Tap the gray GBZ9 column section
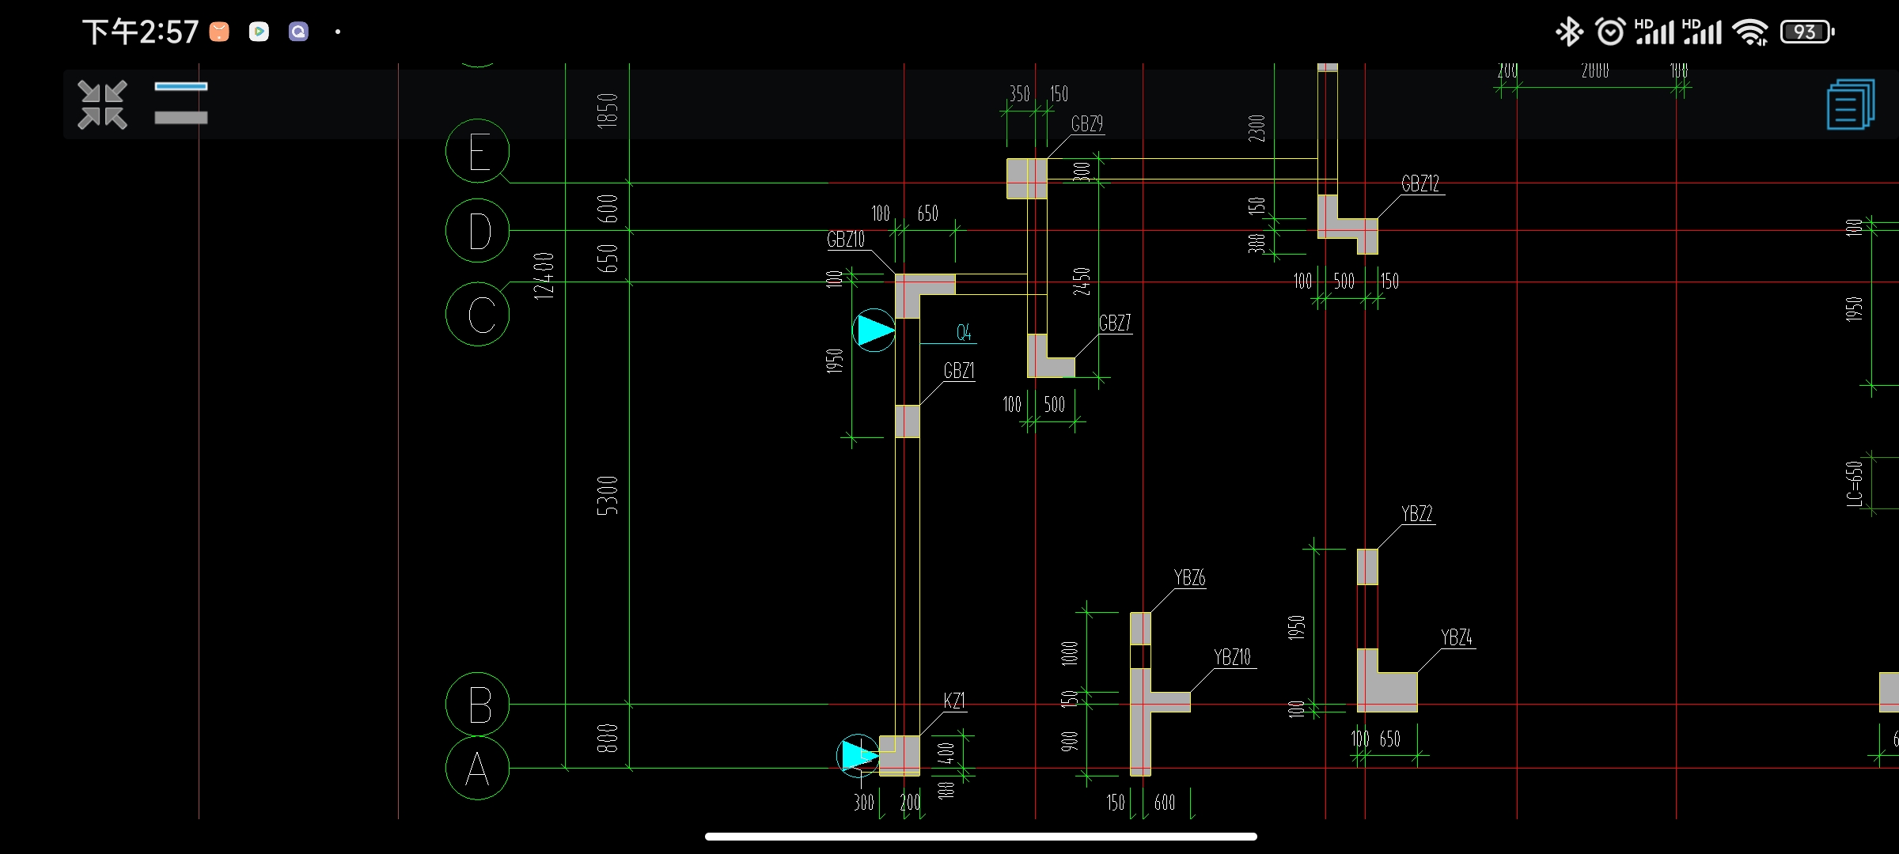 click(x=1027, y=179)
